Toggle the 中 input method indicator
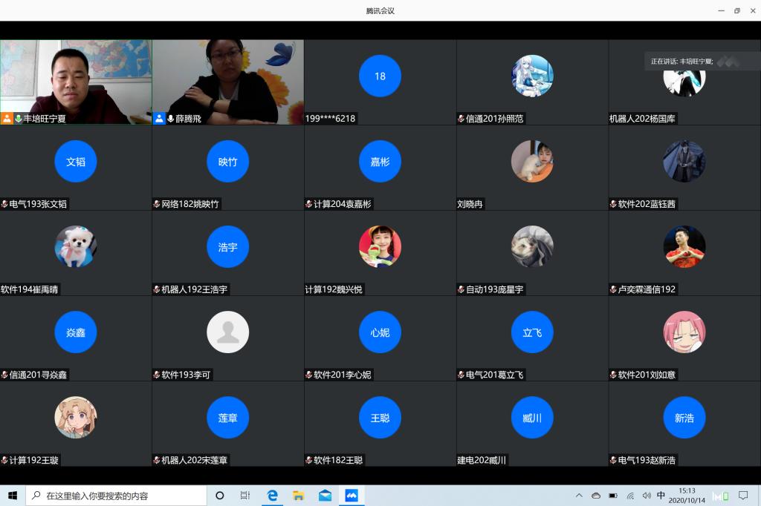 tap(661, 496)
